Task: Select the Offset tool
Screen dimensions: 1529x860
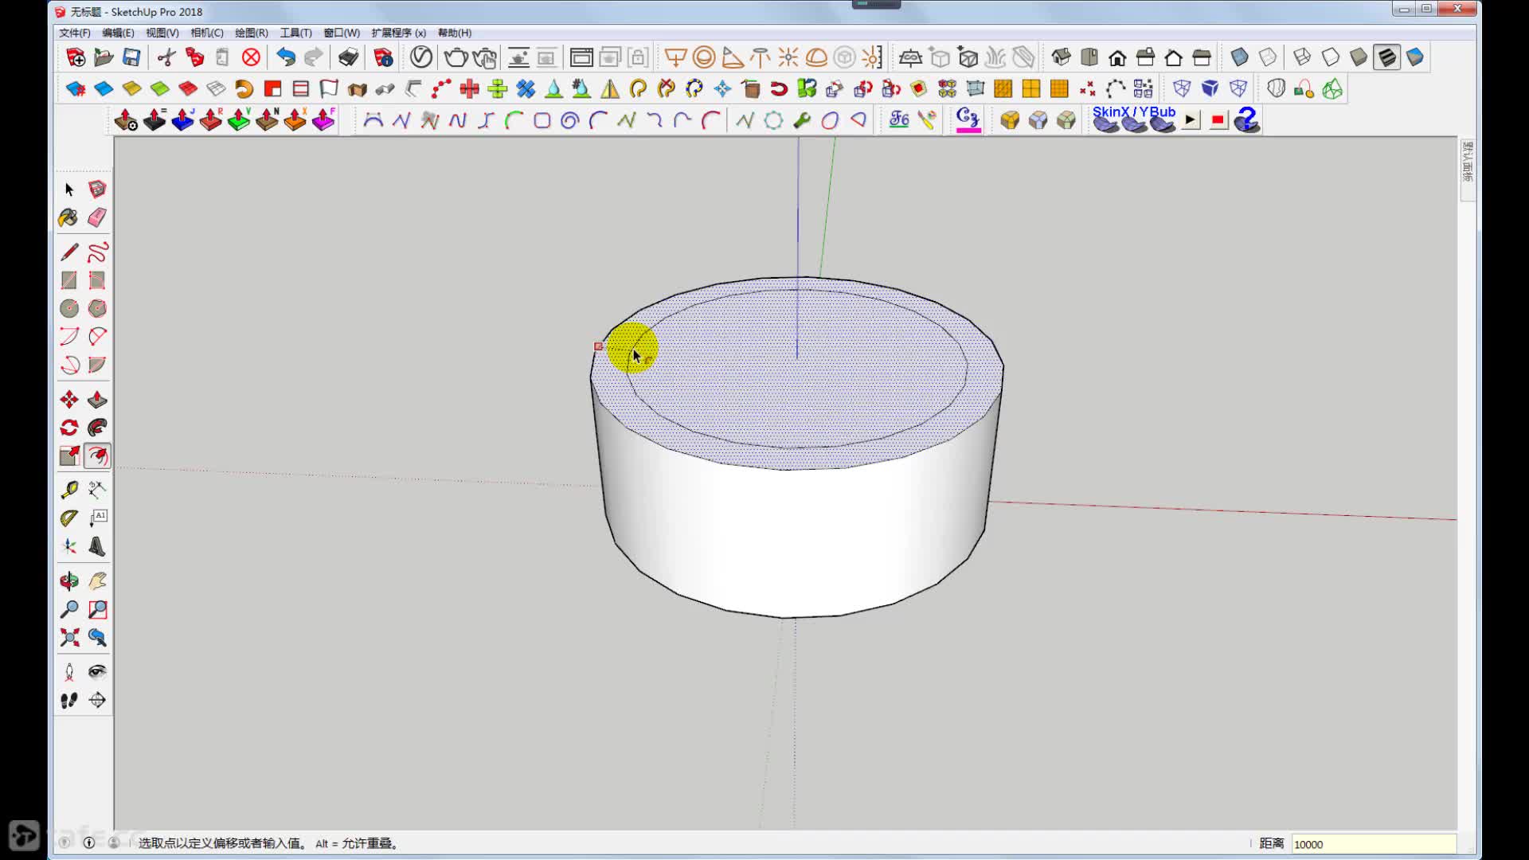Action: click(97, 455)
